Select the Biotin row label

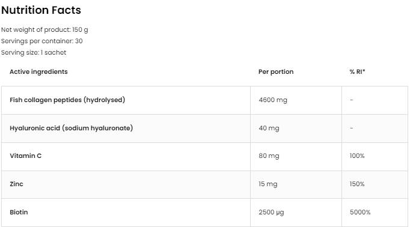[x=19, y=213]
